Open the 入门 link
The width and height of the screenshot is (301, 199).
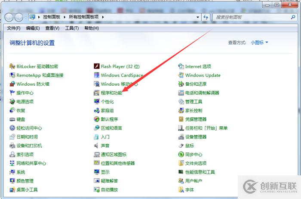click(x=105, y=137)
